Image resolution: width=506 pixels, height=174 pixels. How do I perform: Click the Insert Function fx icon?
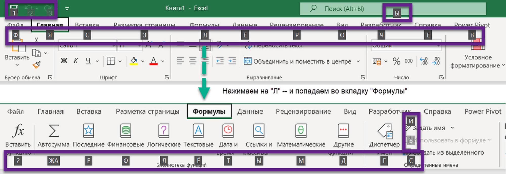pyautogui.click(x=18, y=131)
